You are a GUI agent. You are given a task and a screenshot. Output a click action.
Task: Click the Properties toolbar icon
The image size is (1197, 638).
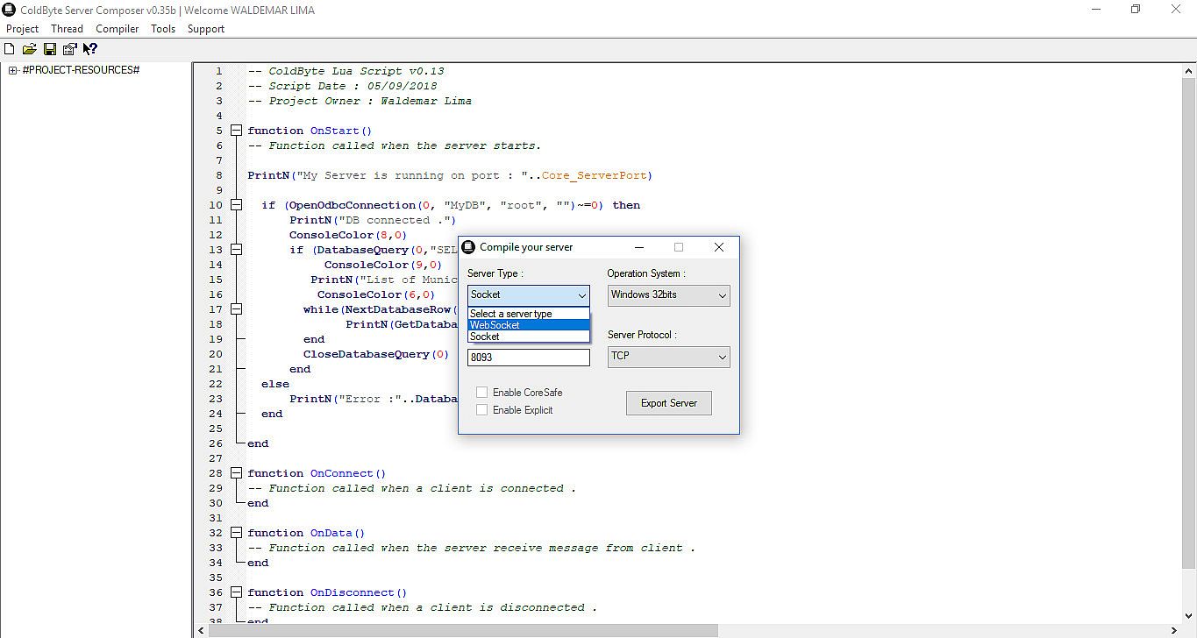click(69, 49)
